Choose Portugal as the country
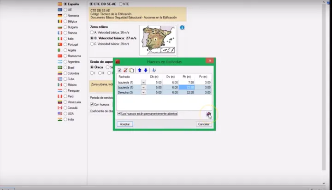The width and height of the screenshot is (332, 190). [66, 44]
